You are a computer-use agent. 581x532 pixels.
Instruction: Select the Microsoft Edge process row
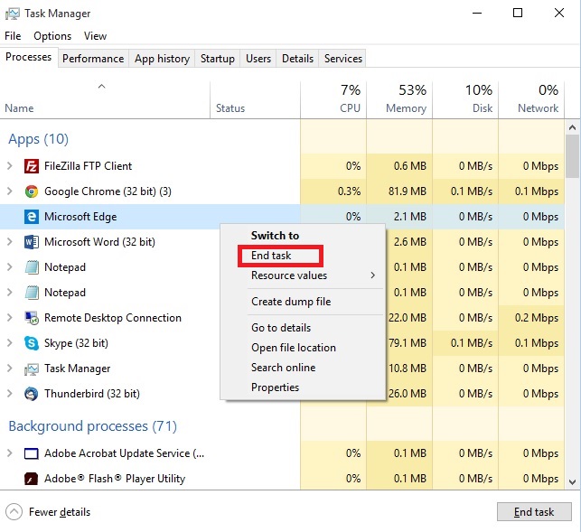coord(282,217)
